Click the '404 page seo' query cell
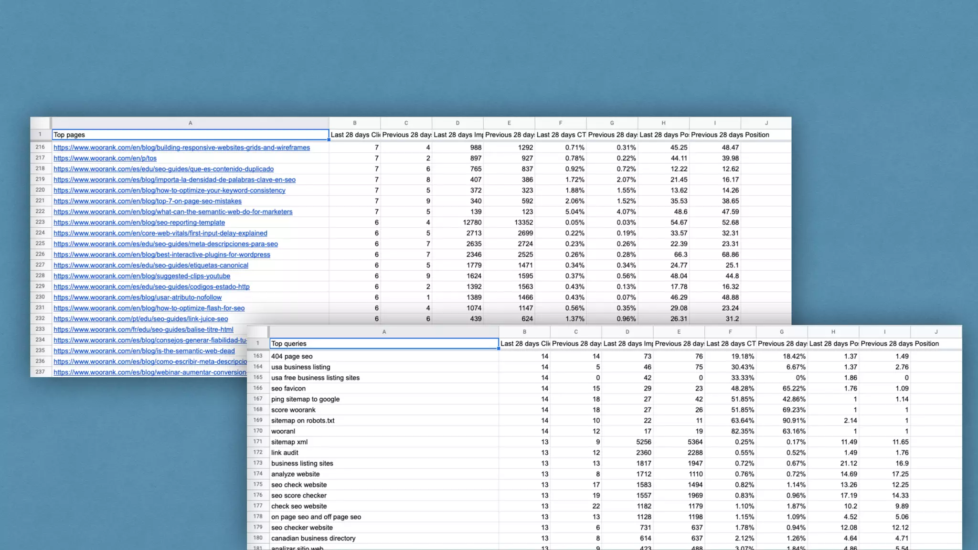 pyautogui.click(x=292, y=356)
